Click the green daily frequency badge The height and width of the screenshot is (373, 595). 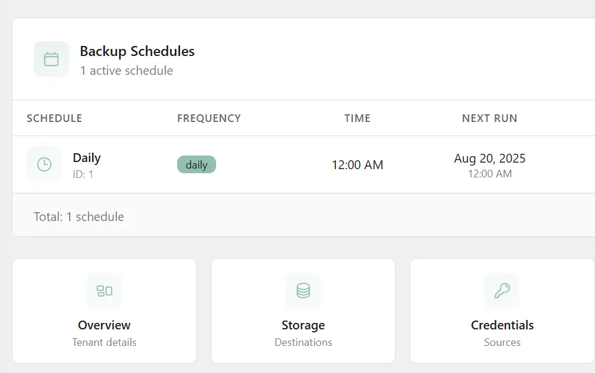pyautogui.click(x=197, y=165)
